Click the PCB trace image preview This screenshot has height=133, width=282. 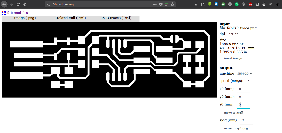point(110,60)
